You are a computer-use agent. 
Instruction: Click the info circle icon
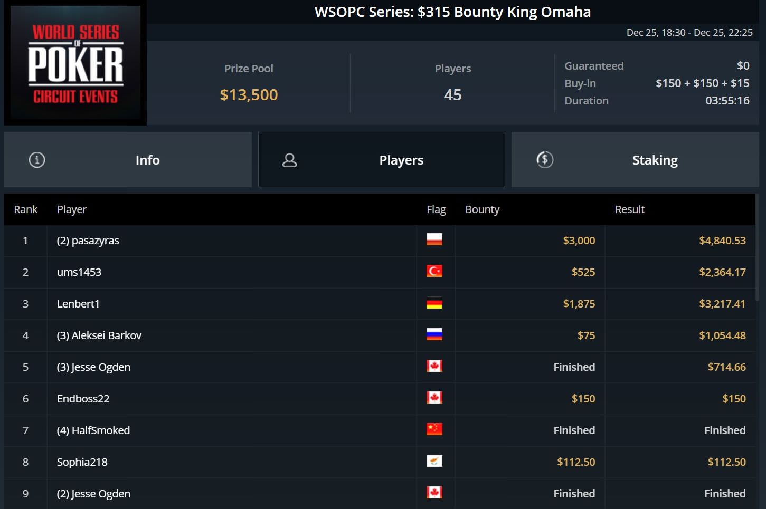37,160
